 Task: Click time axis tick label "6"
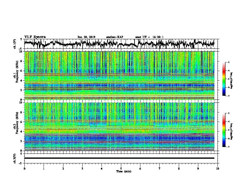click(140, 168)
